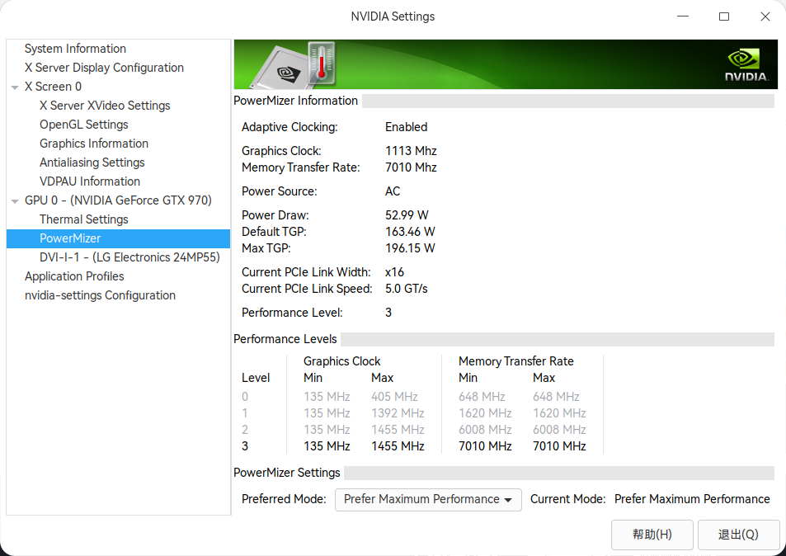Screen dimensions: 786x556
Task: Click level 0 memory min 648 MHz
Action: click(x=482, y=397)
